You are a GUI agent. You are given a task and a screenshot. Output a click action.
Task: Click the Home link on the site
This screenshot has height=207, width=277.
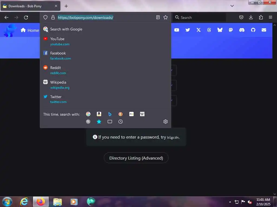click(30, 30)
